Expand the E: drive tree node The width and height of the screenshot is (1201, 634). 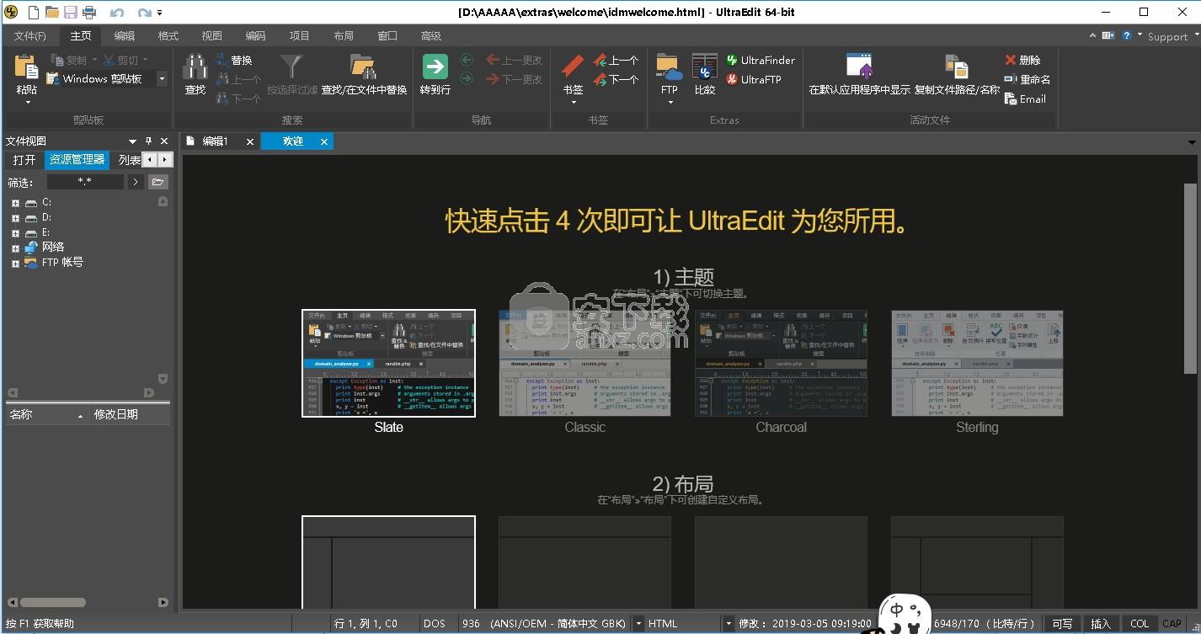15,233
